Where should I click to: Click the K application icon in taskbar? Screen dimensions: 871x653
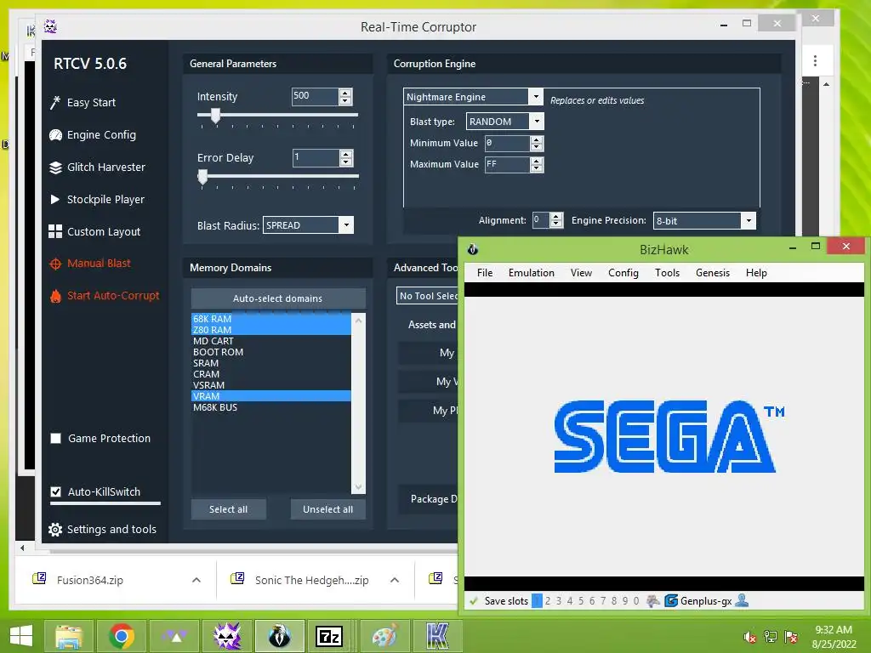437,636
